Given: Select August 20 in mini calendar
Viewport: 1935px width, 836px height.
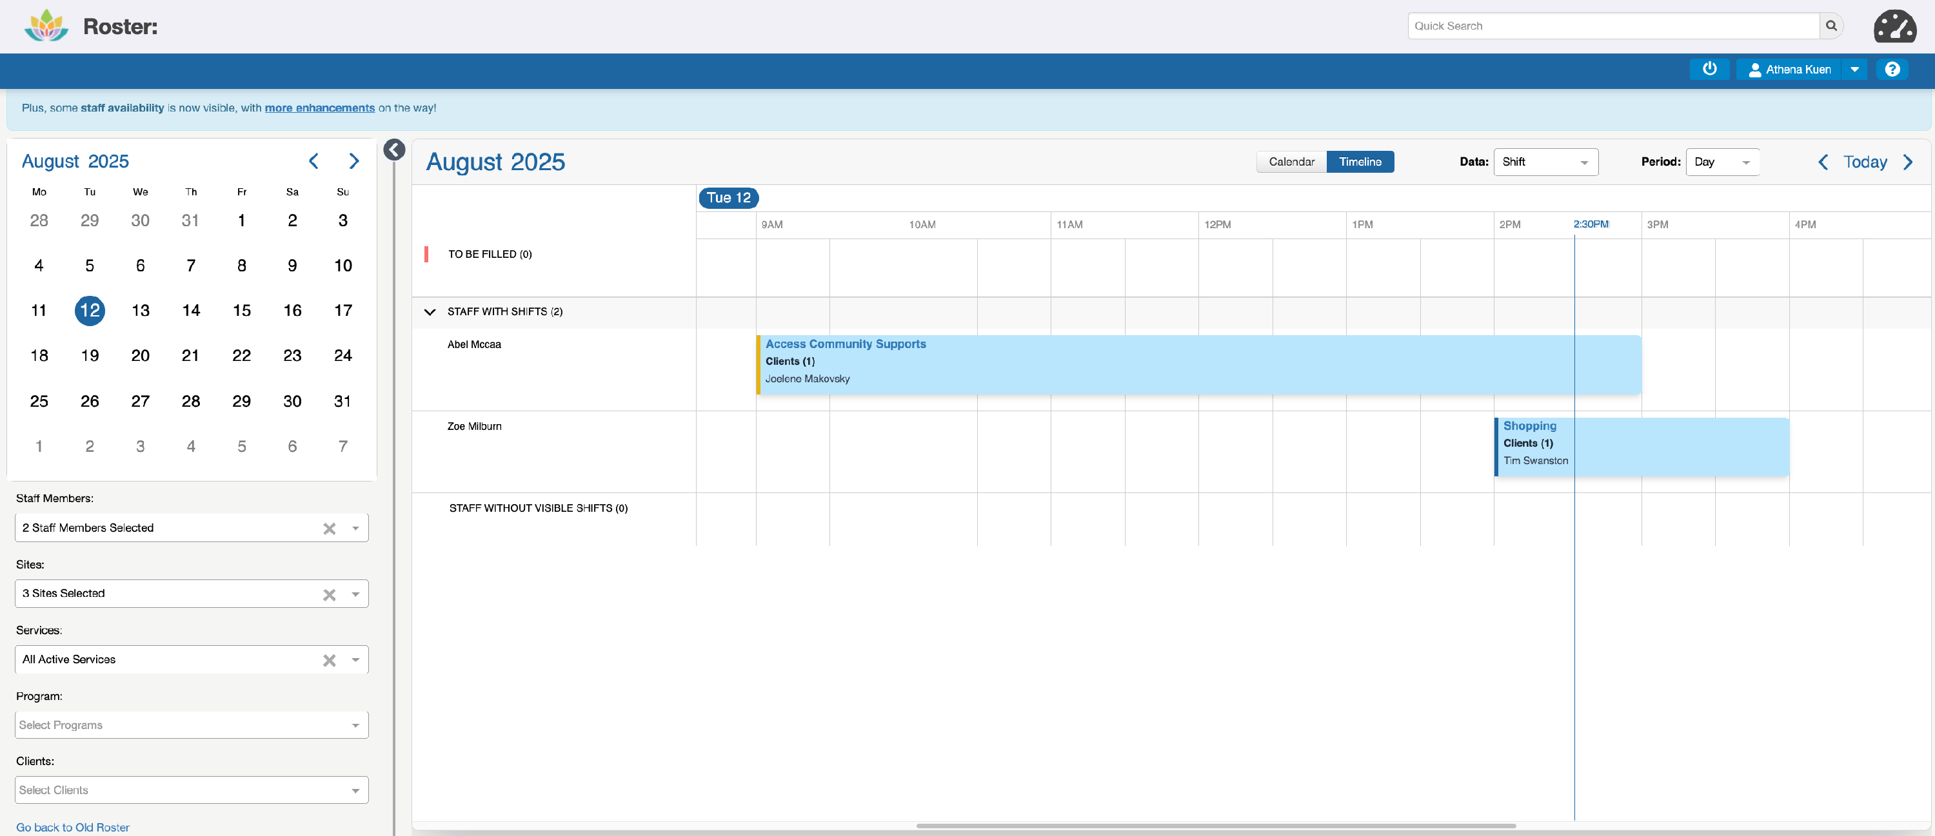Looking at the screenshot, I should point(141,356).
